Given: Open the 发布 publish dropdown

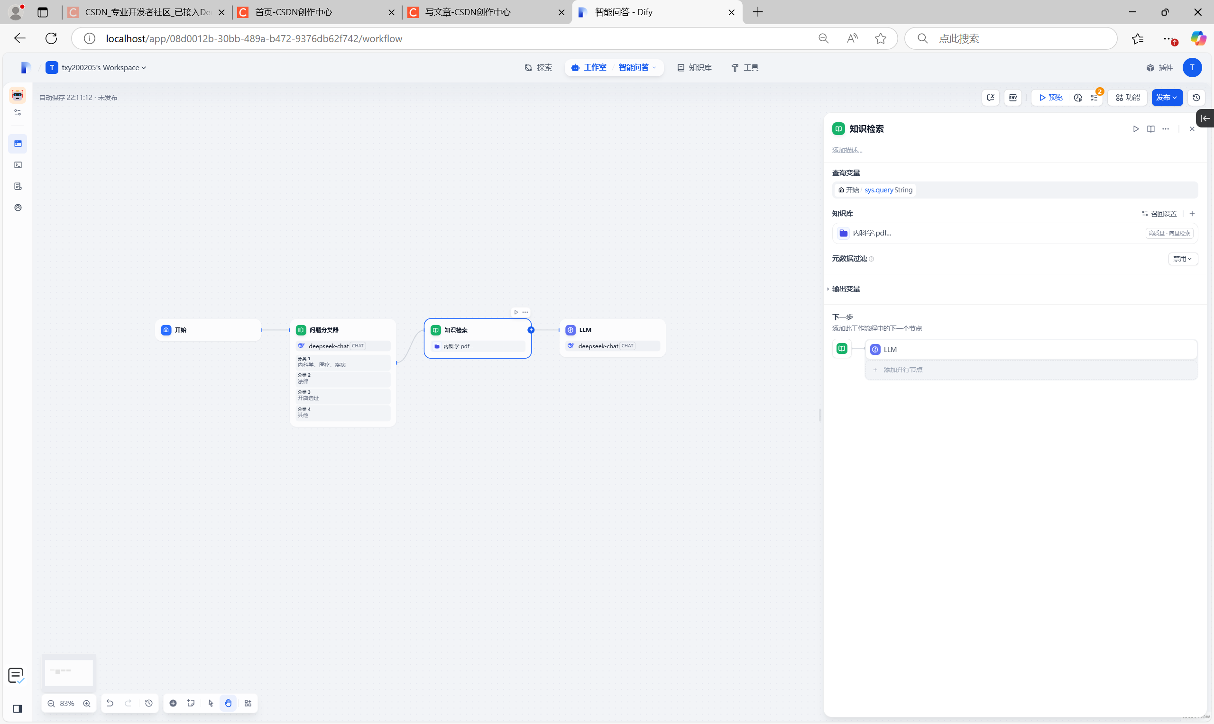Looking at the screenshot, I should [x=1167, y=98].
